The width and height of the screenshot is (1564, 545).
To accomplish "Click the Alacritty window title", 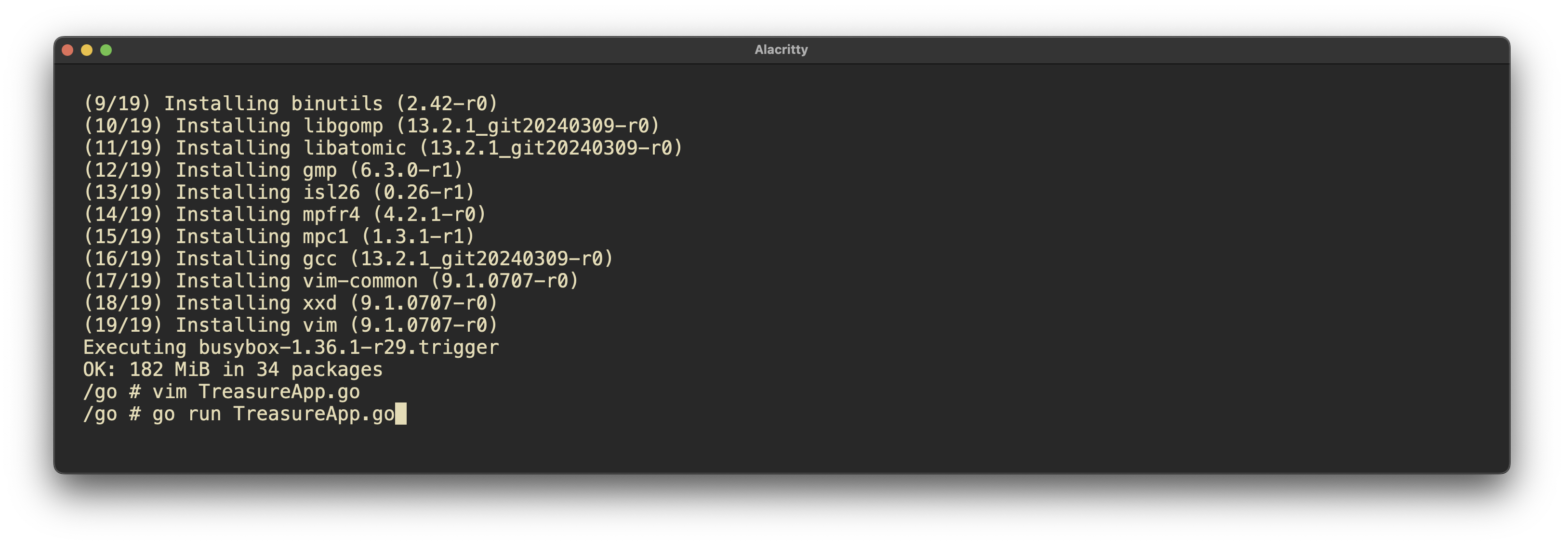I will pos(781,50).
